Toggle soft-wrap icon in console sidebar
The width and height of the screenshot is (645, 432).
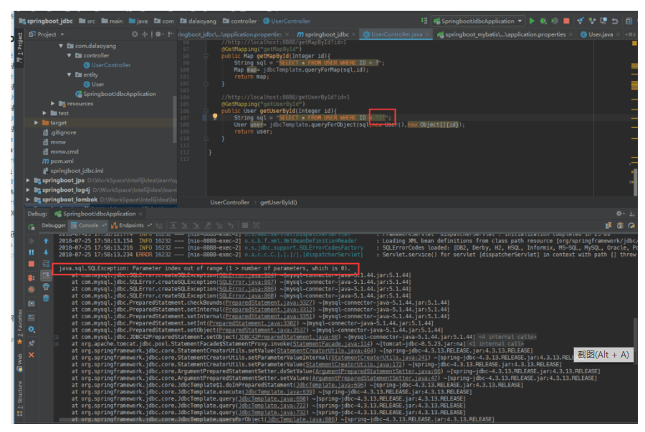tap(46, 264)
